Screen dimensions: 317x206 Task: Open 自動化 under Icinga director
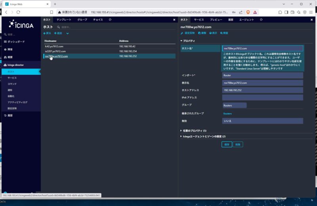click(x=11, y=96)
